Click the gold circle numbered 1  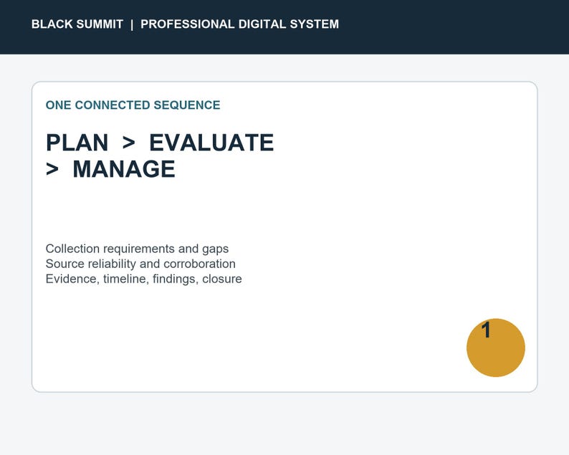coord(496,348)
